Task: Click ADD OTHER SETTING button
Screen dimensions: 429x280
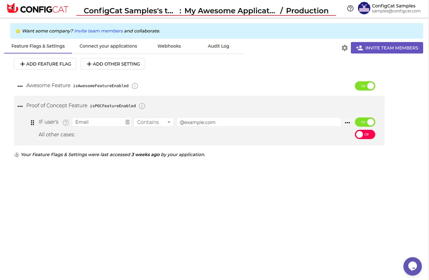Action: point(113,64)
